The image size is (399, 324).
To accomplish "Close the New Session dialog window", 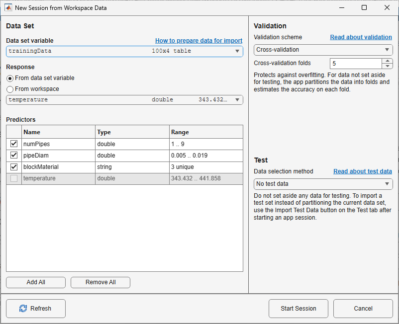I will 387,7.
